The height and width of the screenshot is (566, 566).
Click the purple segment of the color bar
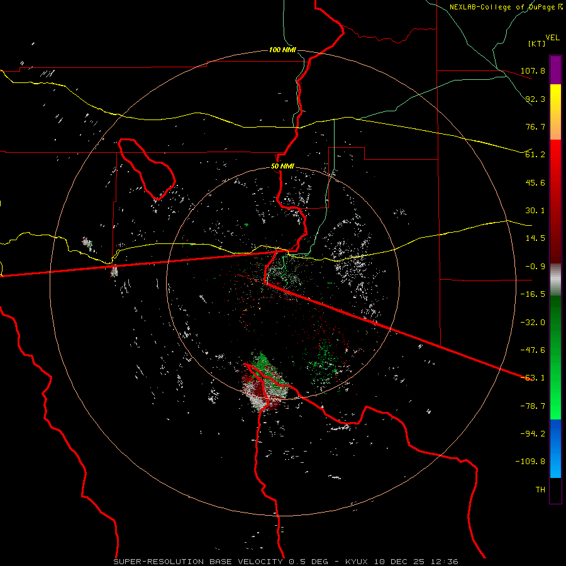[x=555, y=70]
